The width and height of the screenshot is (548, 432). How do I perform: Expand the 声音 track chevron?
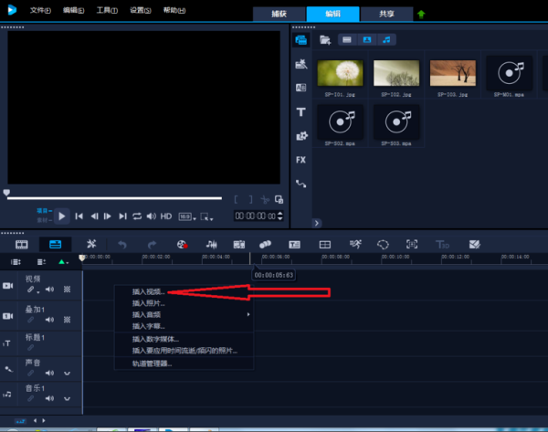pyautogui.click(x=66, y=374)
